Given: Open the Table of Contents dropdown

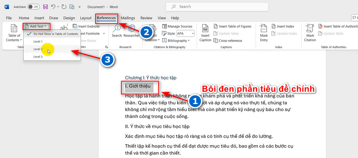Looking at the screenshot, I should pyautogui.click(x=14, y=33).
